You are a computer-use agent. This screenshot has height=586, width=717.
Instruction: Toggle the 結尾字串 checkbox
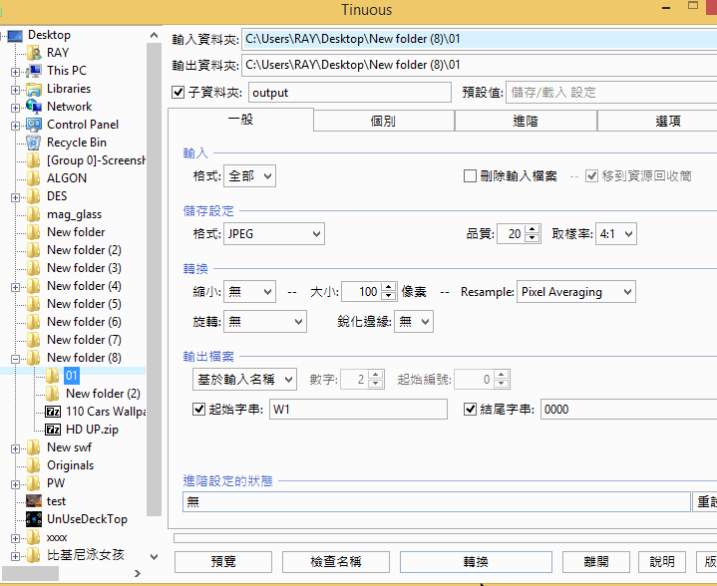coord(470,409)
